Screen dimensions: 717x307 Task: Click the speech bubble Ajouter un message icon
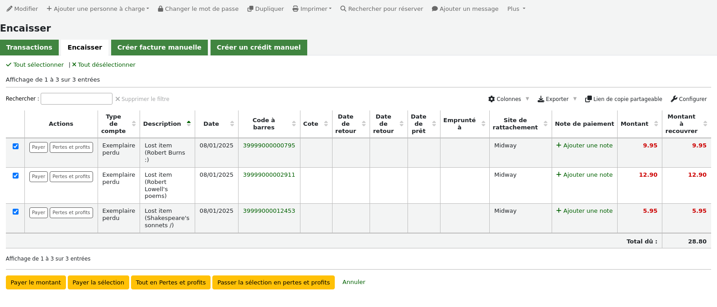pos(435,9)
